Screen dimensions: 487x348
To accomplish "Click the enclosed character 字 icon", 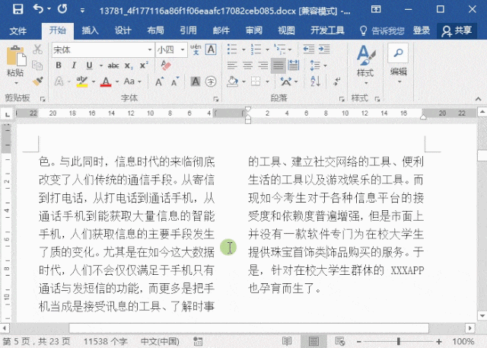I will pos(211,81).
